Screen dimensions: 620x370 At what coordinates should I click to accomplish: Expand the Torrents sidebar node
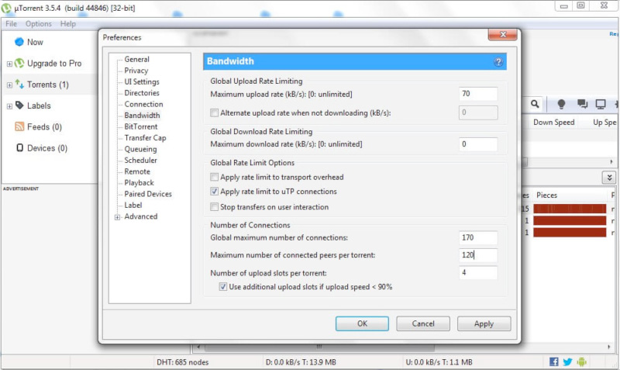(9, 85)
